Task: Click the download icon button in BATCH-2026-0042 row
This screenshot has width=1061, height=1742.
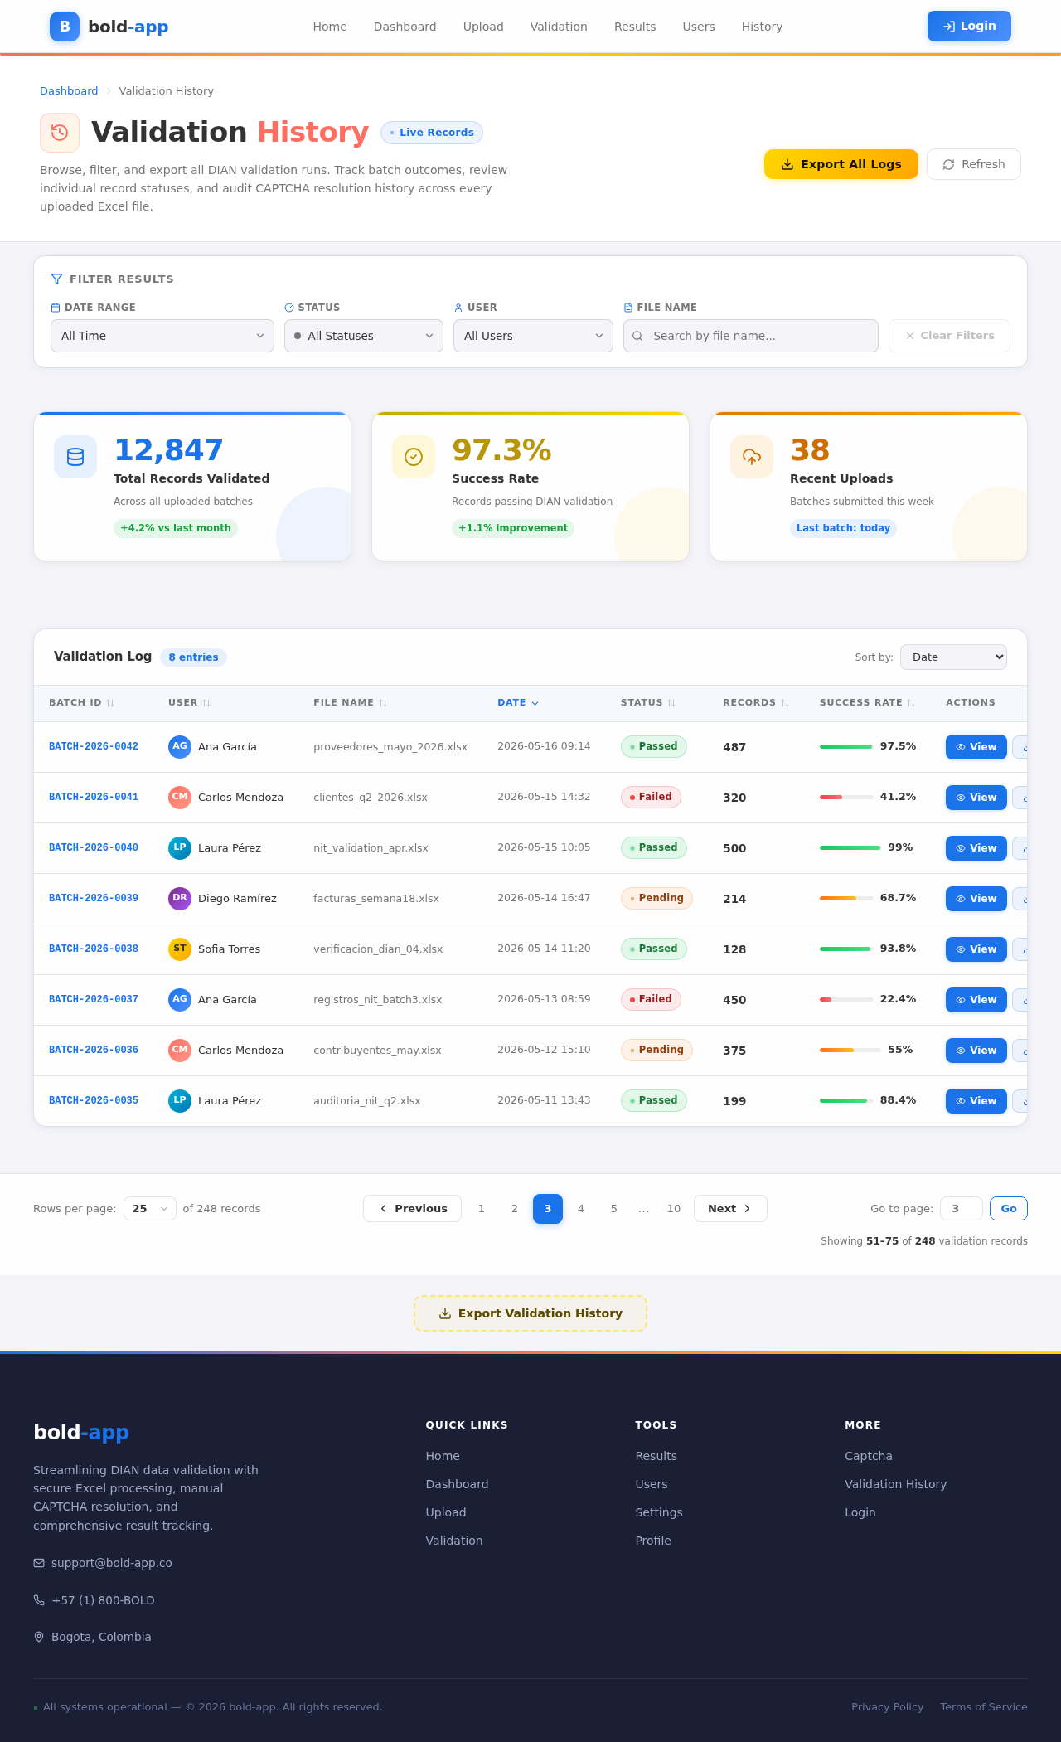Action: click(1020, 747)
